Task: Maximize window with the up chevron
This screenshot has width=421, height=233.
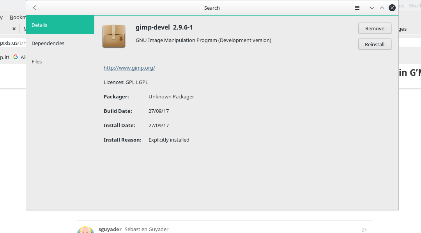Action: click(382, 8)
